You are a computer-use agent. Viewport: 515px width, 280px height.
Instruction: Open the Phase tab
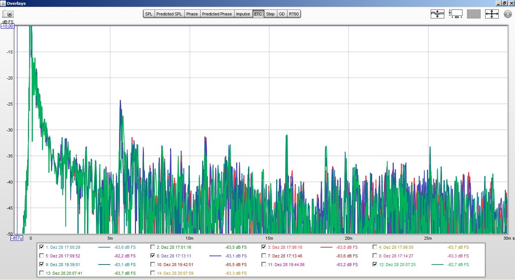[192, 14]
